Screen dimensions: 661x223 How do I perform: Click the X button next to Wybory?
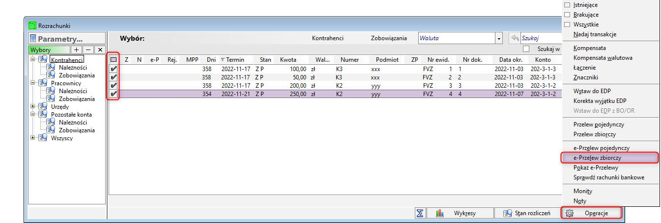[100, 50]
